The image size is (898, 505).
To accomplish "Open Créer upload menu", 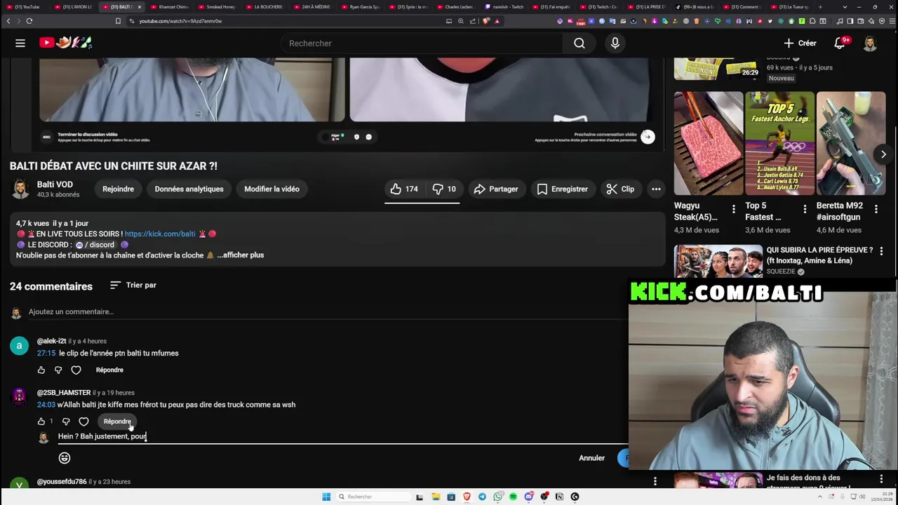I will [x=800, y=43].
